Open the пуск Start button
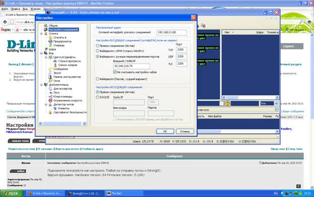This screenshot has height=197, width=314. click(x=12, y=193)
